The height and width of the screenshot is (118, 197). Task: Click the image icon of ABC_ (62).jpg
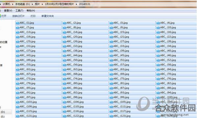(64, 69)
